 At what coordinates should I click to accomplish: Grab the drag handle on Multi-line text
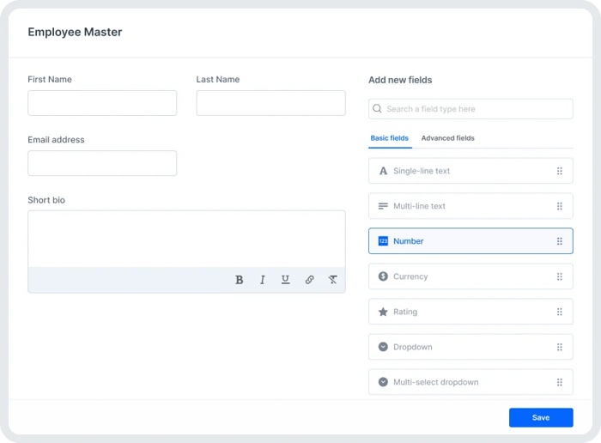click(560, 206)
